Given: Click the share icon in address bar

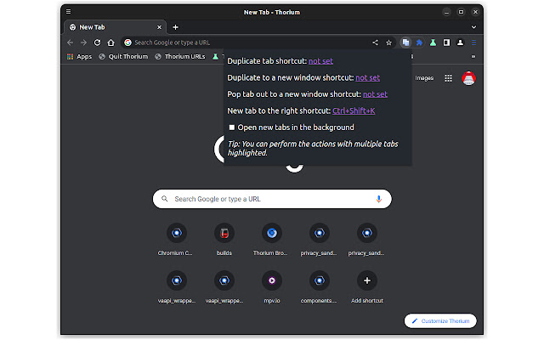Looking at the screenshot, I should (x=375, y=42).
